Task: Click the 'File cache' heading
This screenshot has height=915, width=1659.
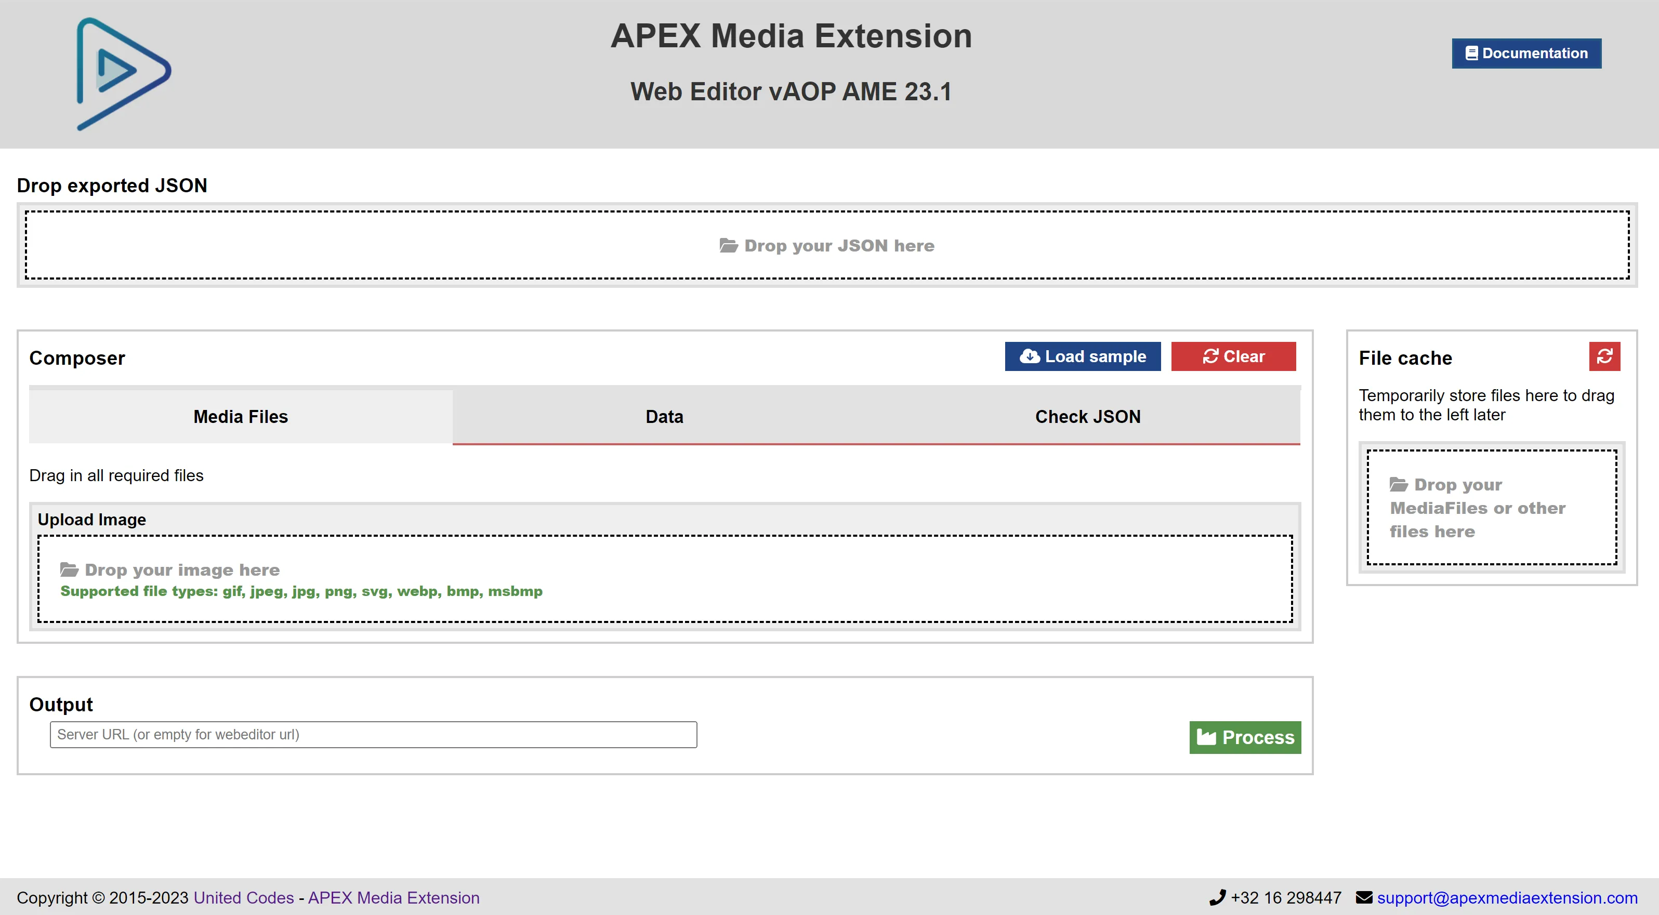Action: [x=1405, y=358]
